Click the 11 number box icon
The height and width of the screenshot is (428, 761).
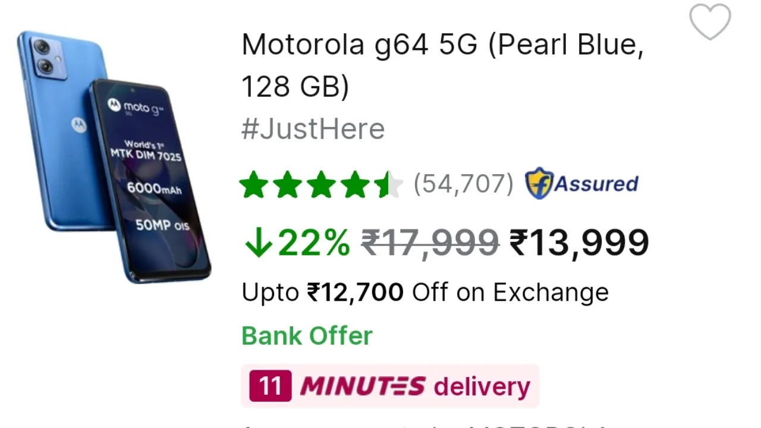click(x=271, y=386)
